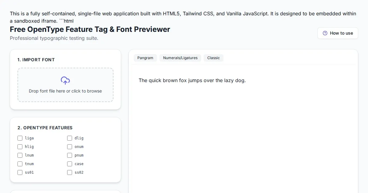368x193 pixels.
Task: Enable tnum tabular numerals
Action: [x=20, y=164]
